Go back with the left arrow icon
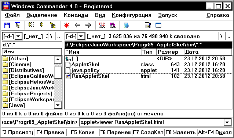 [77, 26]
